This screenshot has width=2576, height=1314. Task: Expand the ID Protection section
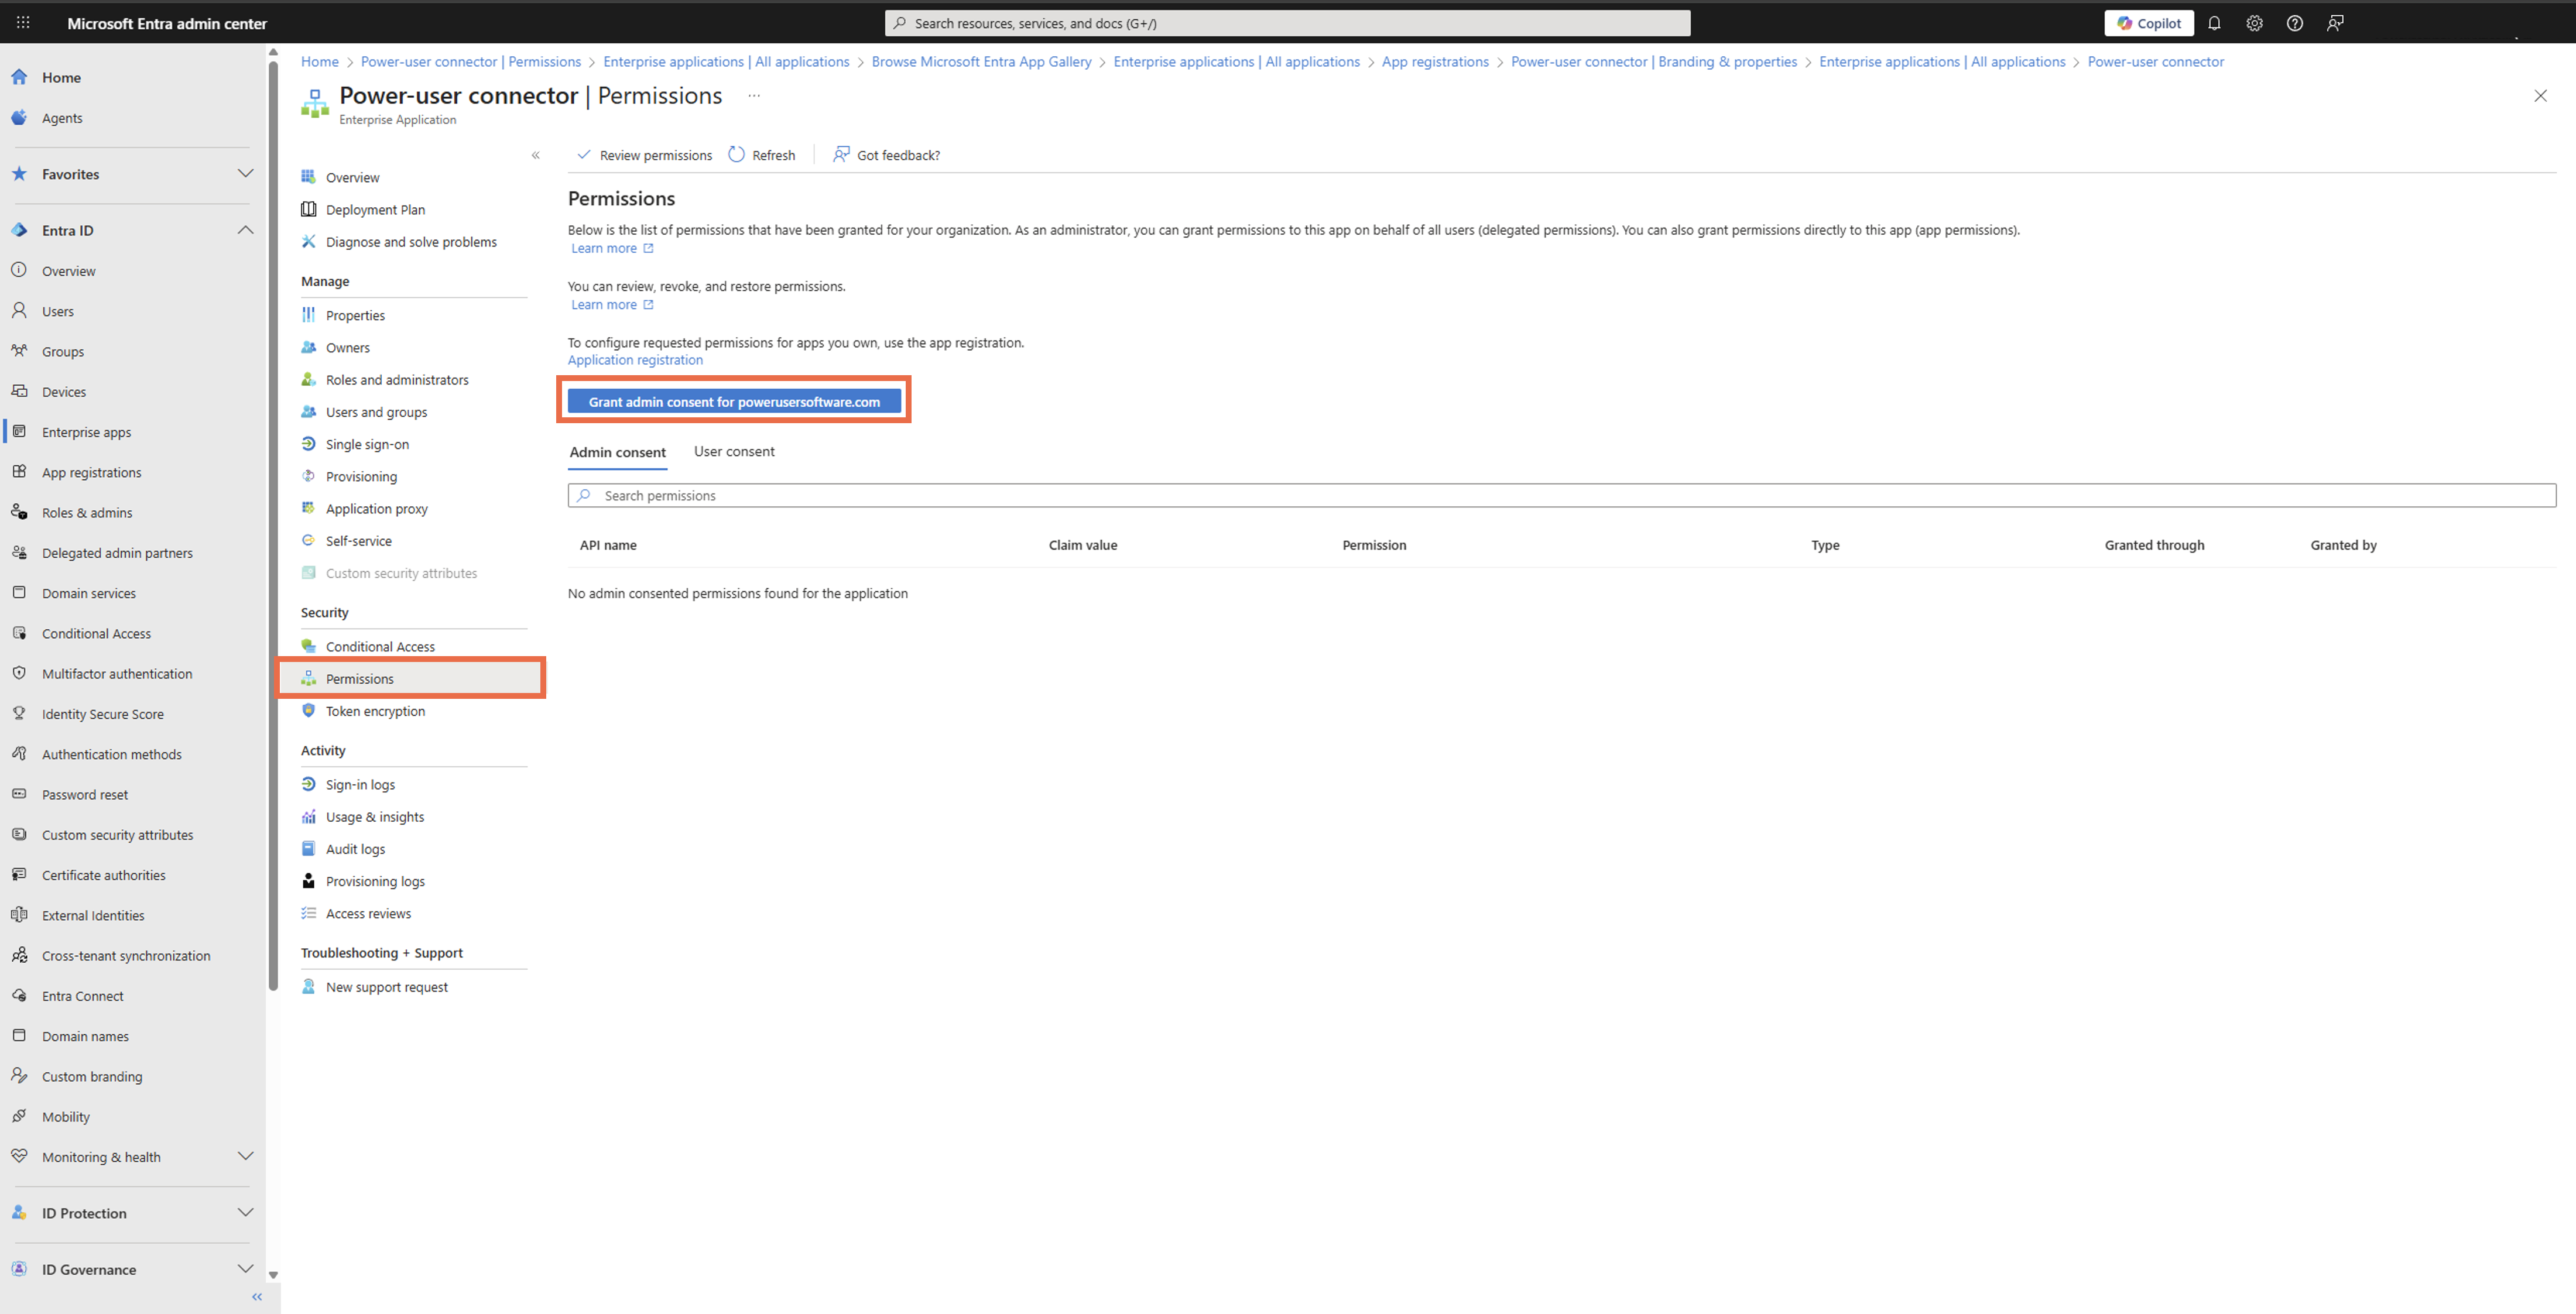pyautogui.click(x=245, y=1213)
